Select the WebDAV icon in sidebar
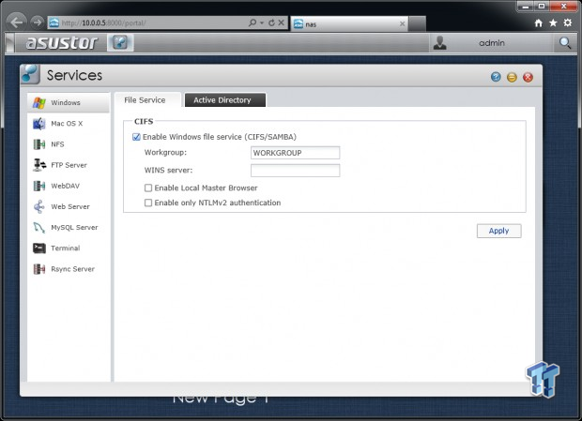This screenshot has width=582, height=421. click(x=39, y=186)
